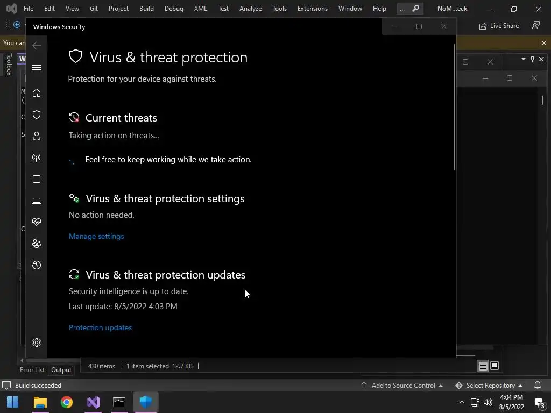Open Windows Security settings gear icon
551x413 pixels.
[37, 343]
